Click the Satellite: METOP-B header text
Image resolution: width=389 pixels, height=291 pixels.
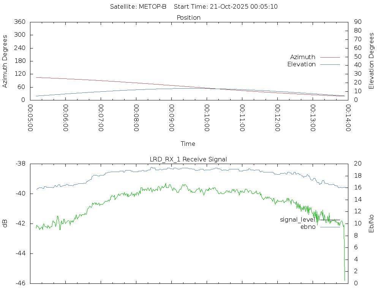[x=138, y=7]
